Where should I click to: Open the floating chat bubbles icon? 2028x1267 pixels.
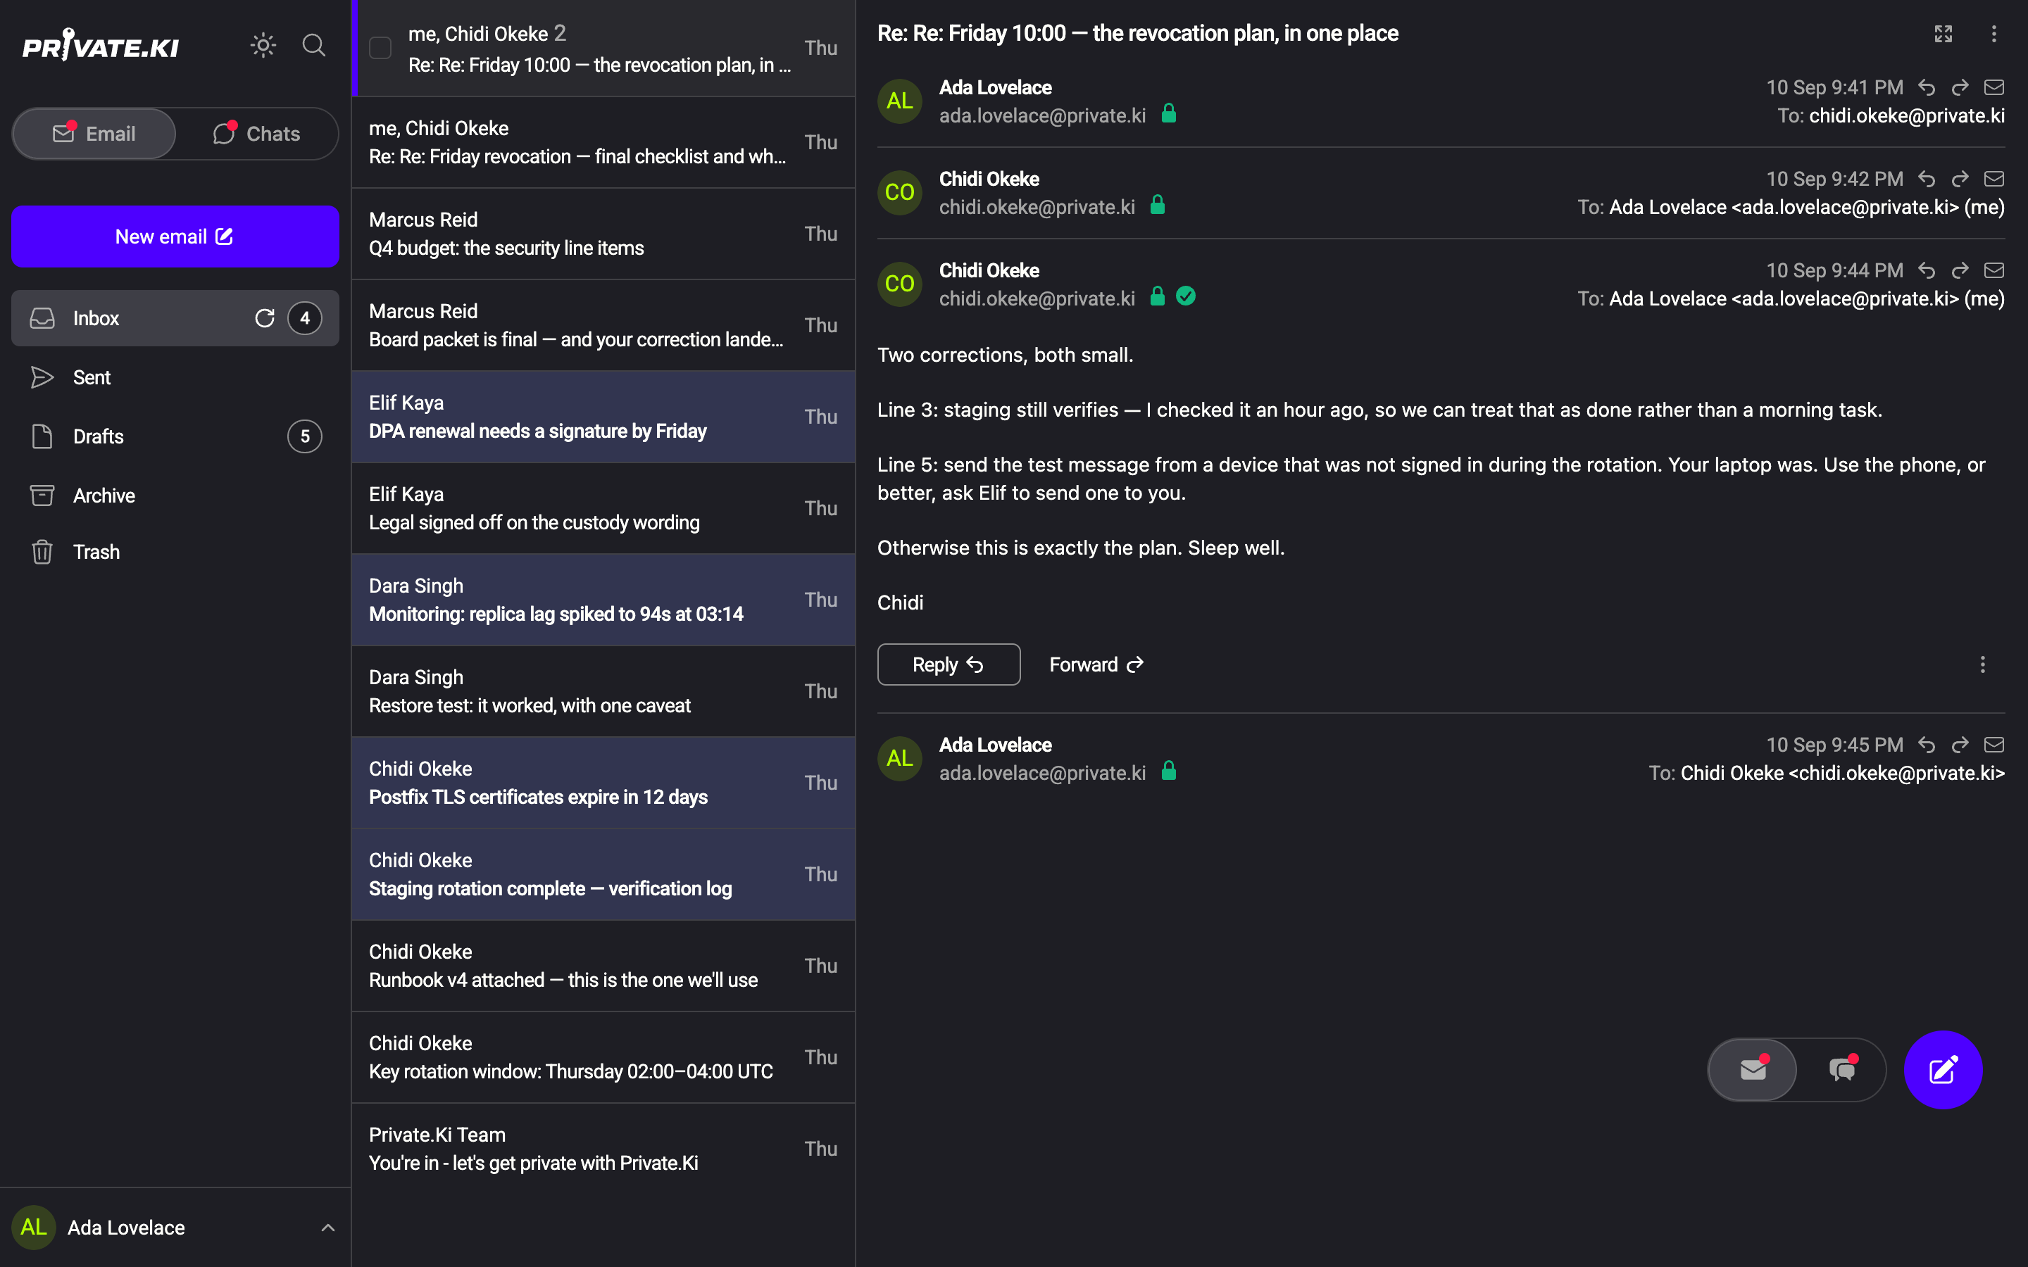[x=1843, y=1070]
